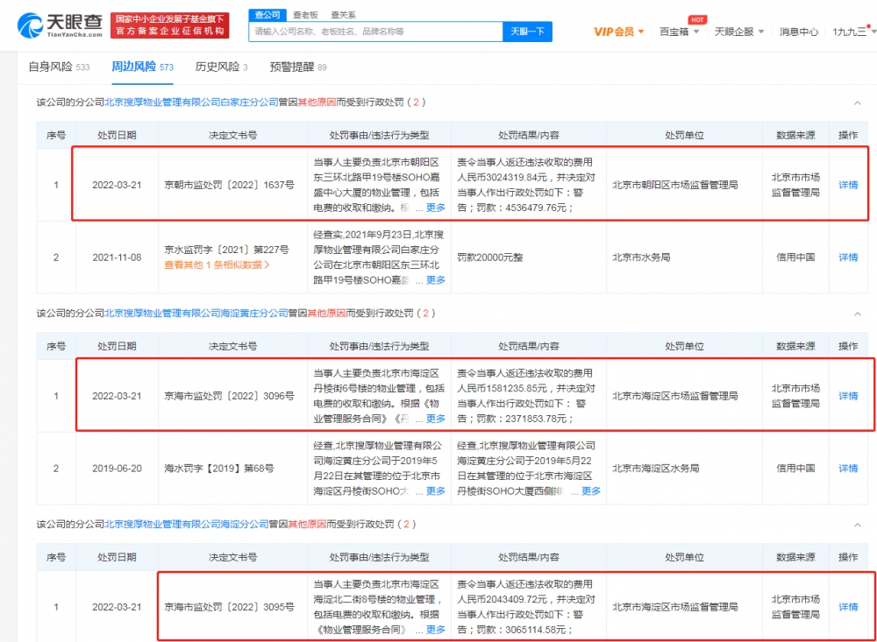Click 信用中国 source in the 第68号 row
877x642 pixels.
point(795,469)
